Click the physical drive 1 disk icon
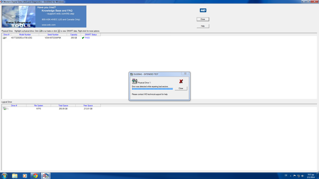Image resolution: width=319 pixels, height=179 pixels. point(4,38)
